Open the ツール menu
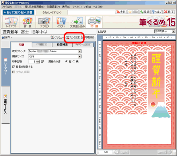The width and height of the screenshot is (177, 156). (77, 7)
